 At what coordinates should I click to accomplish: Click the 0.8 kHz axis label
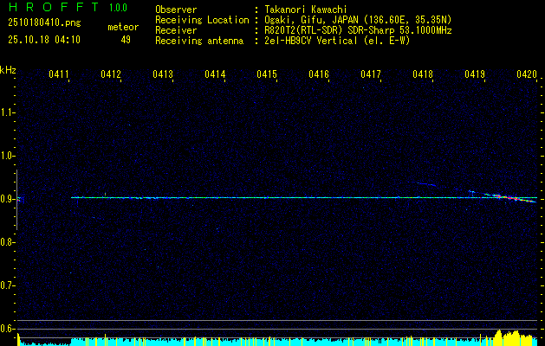pos(7,242)
